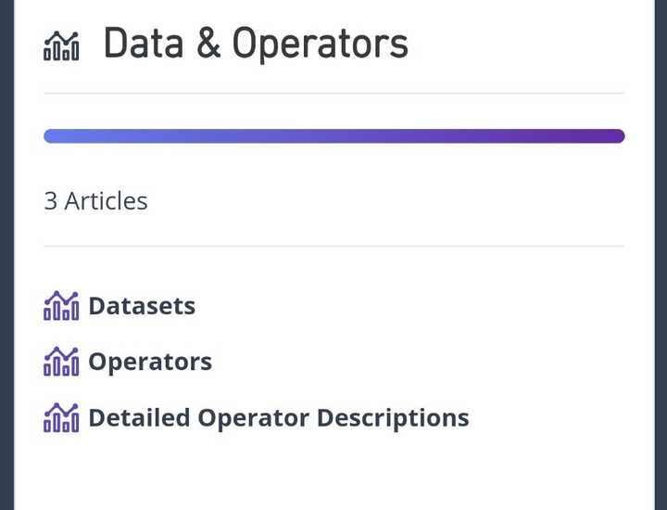This screenshot has width=667, height=510.
Task: Select the "Data & Operators" section heading
Action: [x=255, y=45]
